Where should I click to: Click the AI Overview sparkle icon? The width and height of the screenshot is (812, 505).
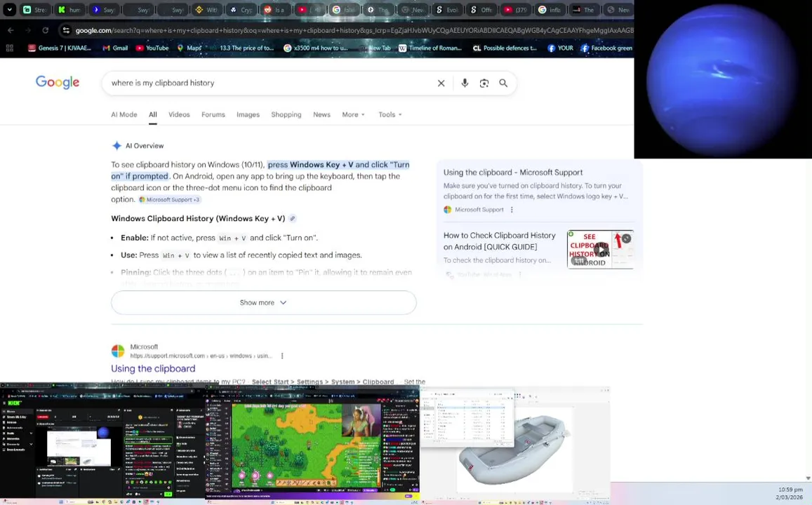click(117, 145)
